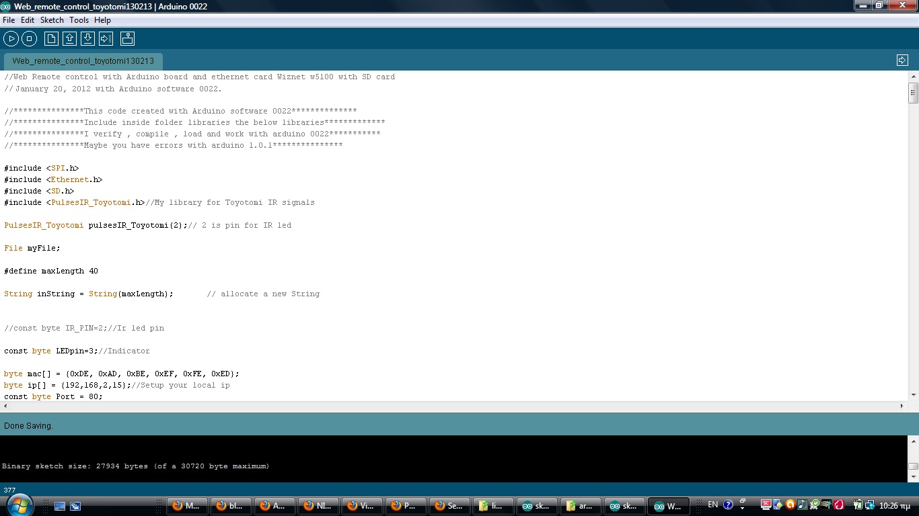The height and width of the screenshot is (516, 919).
Task: Click the EN language indicator in the taskbar
Action: pyautogui.click(x=713, y=505)
